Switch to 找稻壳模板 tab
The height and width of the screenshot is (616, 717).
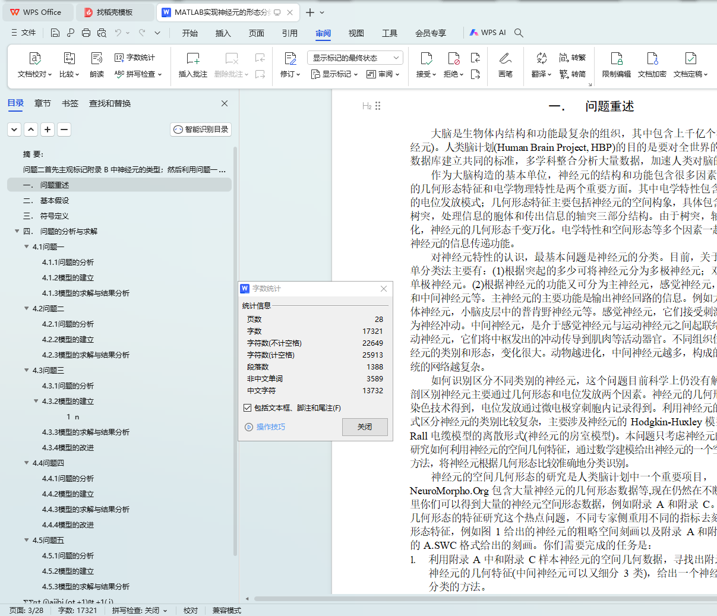115,12
